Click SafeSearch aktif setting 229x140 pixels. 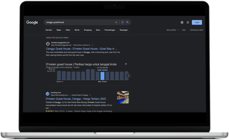[196, 30]
